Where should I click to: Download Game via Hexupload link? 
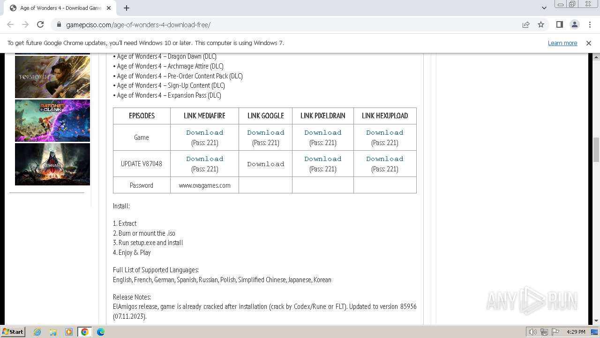coord(384,132)
